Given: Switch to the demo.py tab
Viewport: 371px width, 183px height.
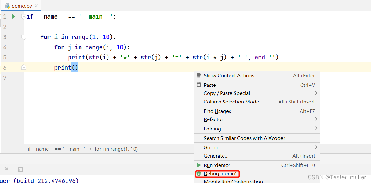Looking at the screenshot, I should click(20, 6).
